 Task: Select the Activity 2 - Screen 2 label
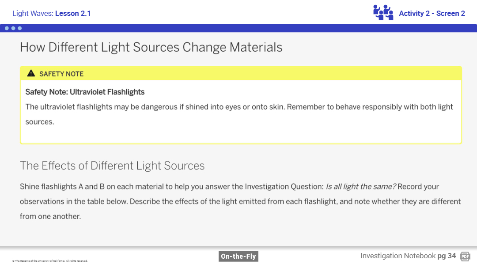point(432,13)
